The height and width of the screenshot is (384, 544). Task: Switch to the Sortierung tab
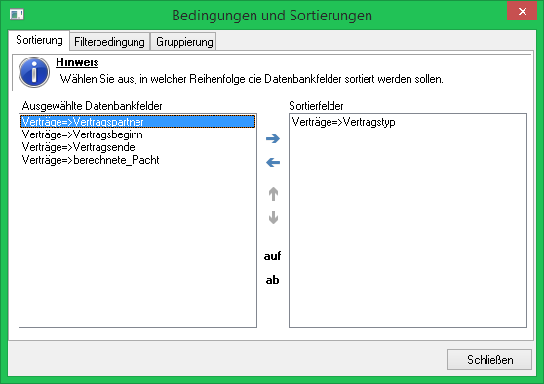[x=39, y=40]
